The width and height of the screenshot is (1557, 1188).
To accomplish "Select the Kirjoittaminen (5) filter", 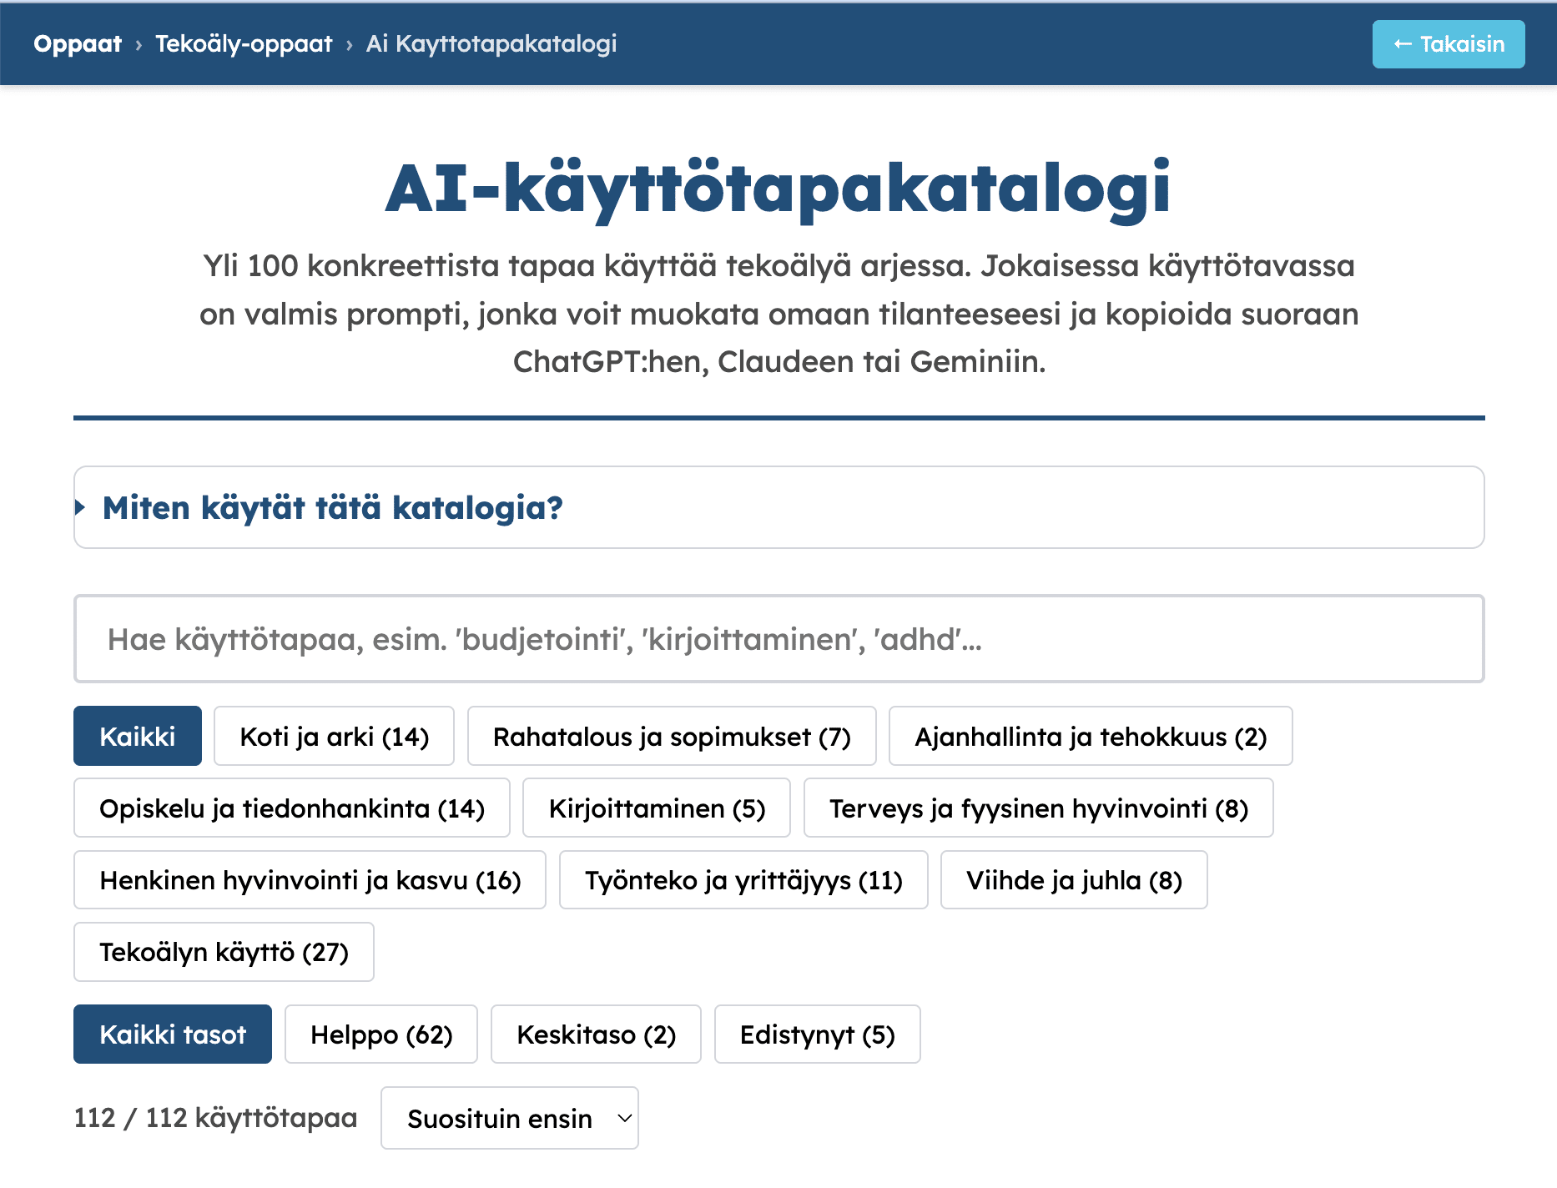I will pyautogui.click(x=656, y=808).
